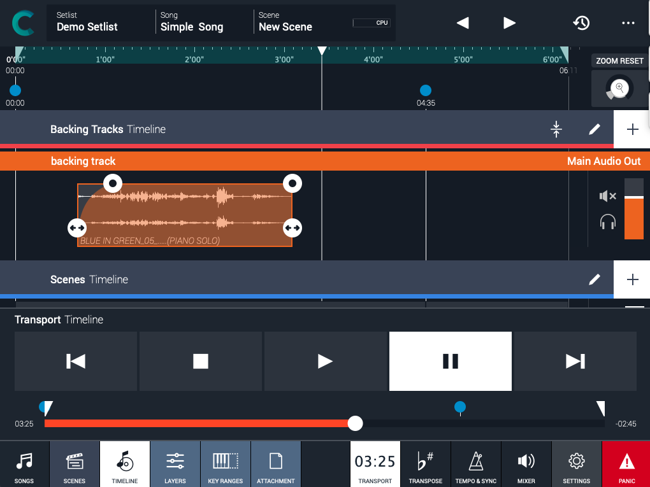Trigger the Panic button
The height and width of the screenshot is (487, 650).
pos(625,463)
